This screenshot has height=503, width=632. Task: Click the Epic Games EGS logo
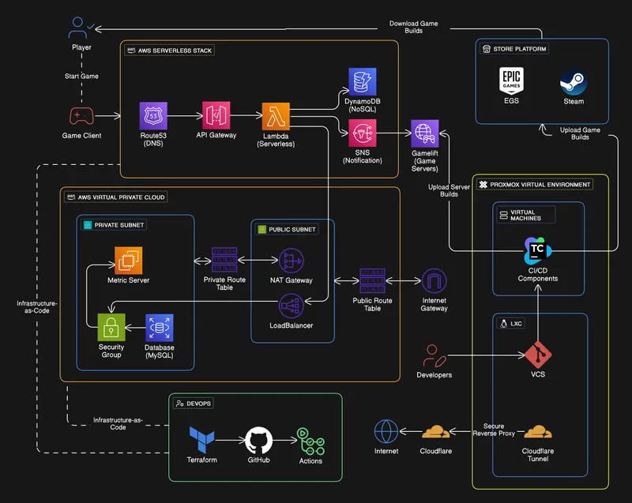coord(511,81)
